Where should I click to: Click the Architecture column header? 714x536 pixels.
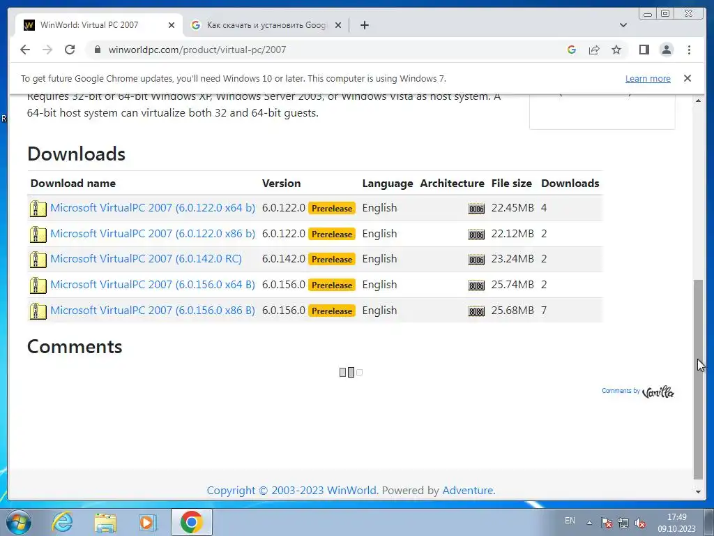(x=452, y=184)
